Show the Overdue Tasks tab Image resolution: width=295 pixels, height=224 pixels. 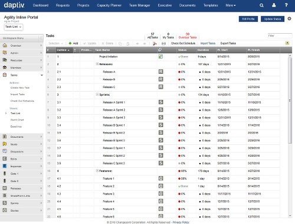point(188,35)
